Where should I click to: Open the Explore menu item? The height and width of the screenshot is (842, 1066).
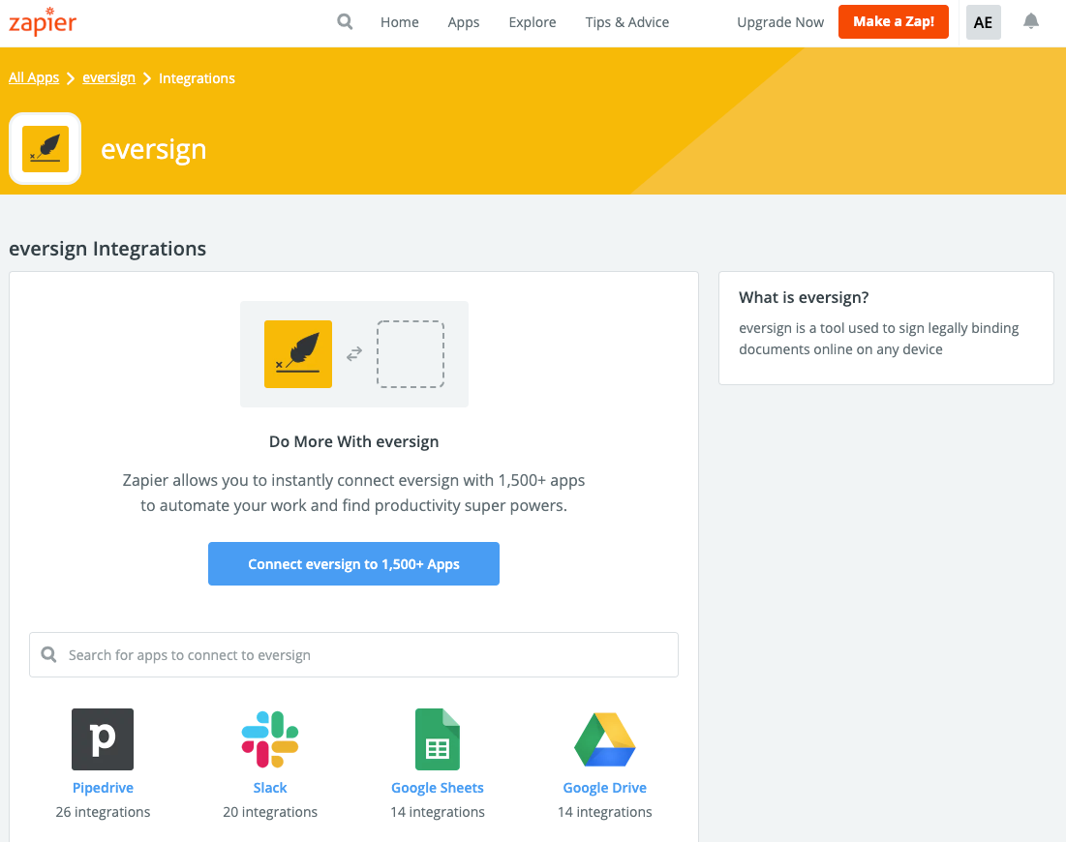(x=533, y=22)
